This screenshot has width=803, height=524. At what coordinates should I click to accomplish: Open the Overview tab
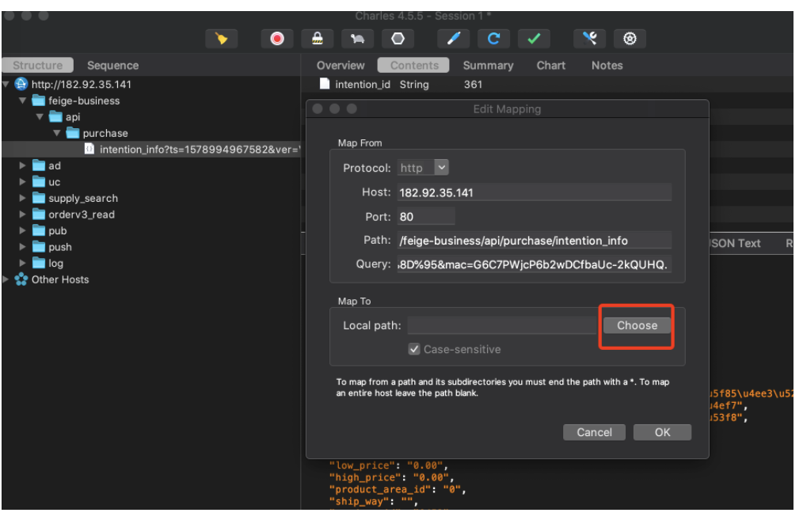[x=341, y=66]
